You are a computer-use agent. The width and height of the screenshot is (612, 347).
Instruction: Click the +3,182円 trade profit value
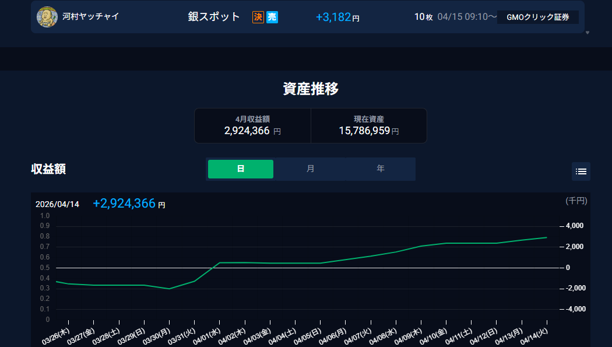[x=337, y=17]
